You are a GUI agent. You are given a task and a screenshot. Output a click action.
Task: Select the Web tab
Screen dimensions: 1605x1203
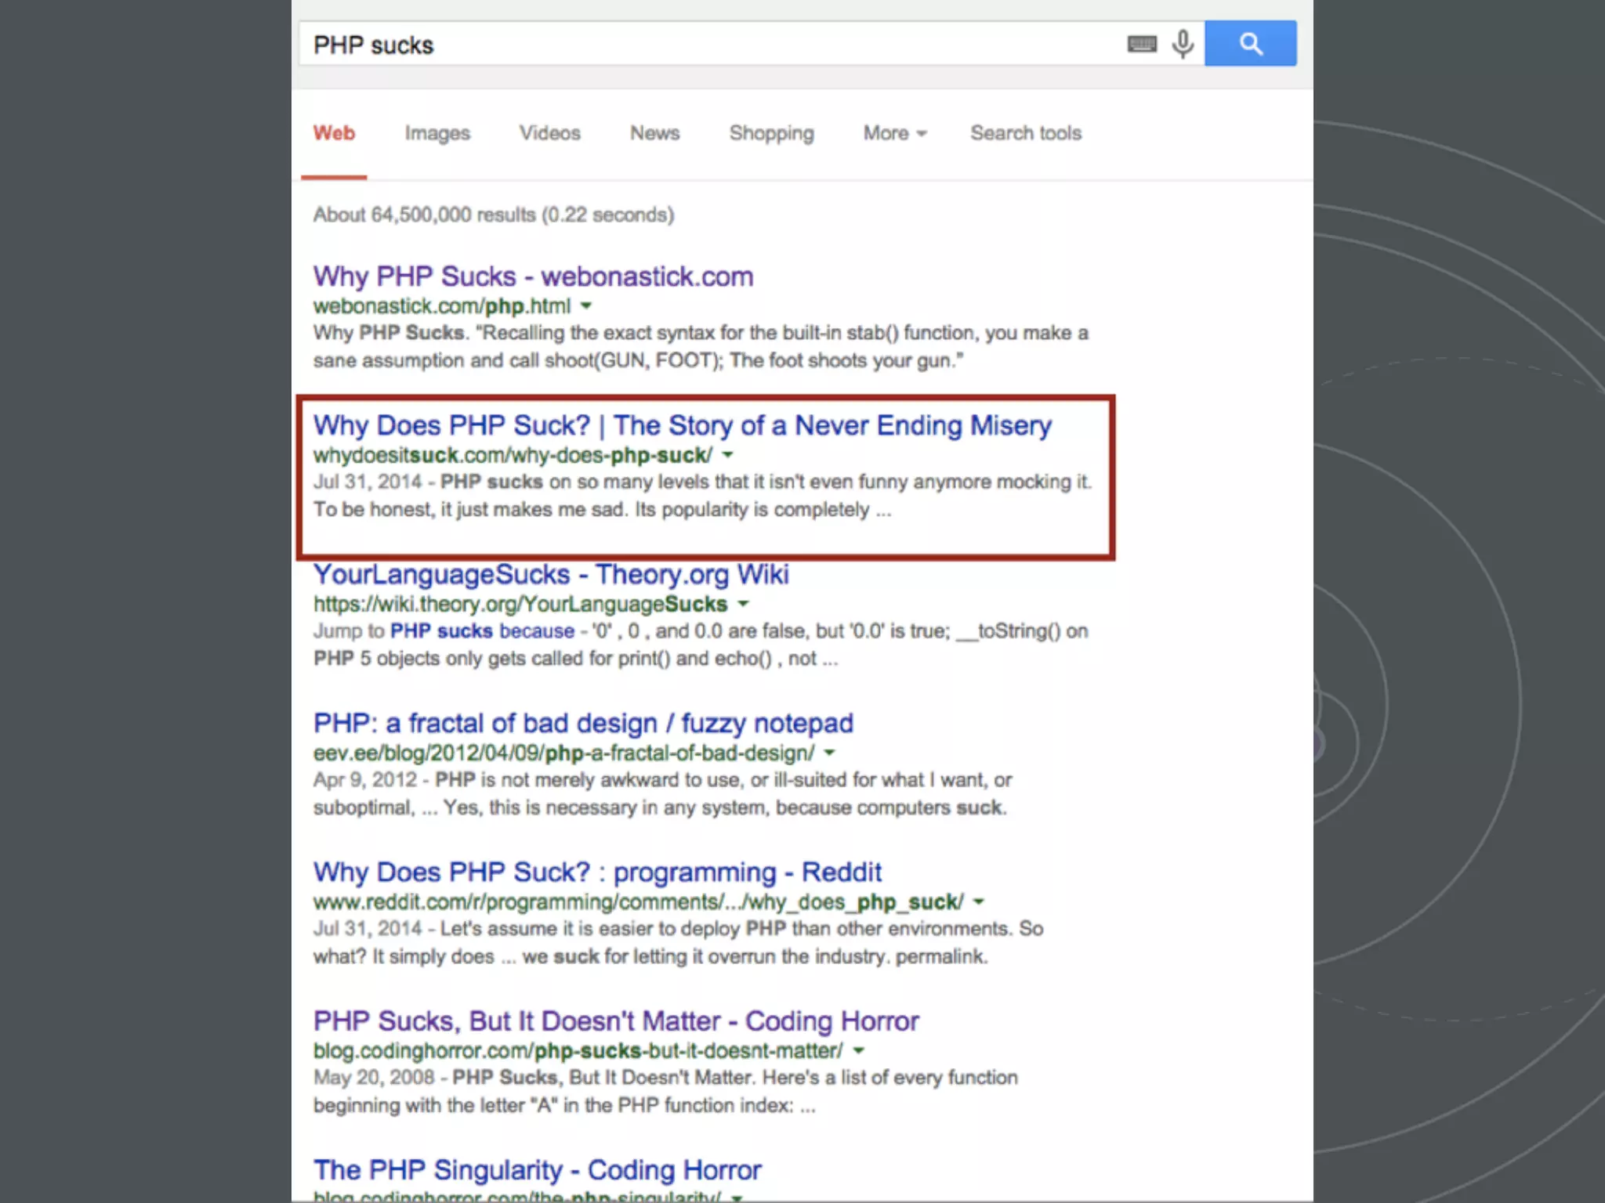pyautogui.click(x=334, y=133)
